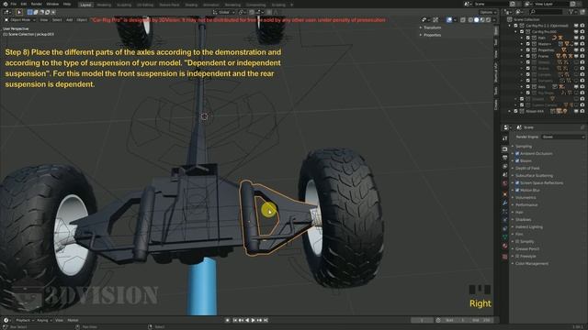
Task: Open the timeline Marker menu
Action: pos(73,320)
